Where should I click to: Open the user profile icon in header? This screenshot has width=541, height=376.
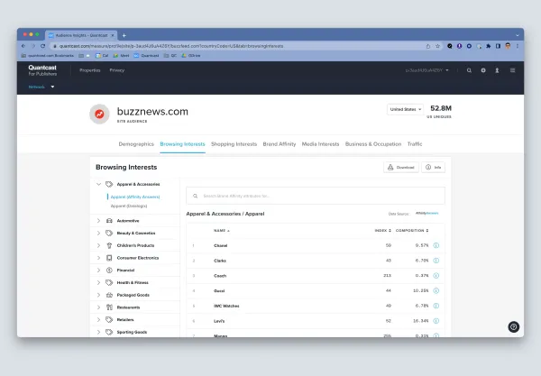pyautogui.click(x=497, y=70)
